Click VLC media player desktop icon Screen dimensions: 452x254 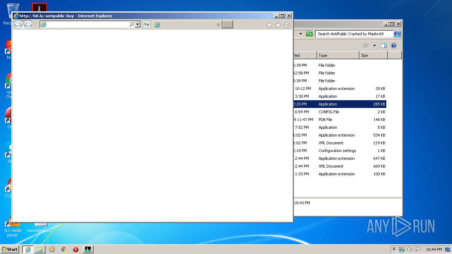[x=12, y=228]
